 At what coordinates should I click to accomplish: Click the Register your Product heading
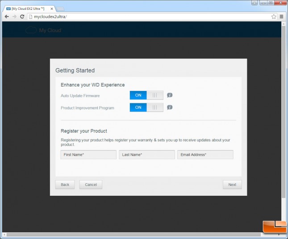click(84, 131)
